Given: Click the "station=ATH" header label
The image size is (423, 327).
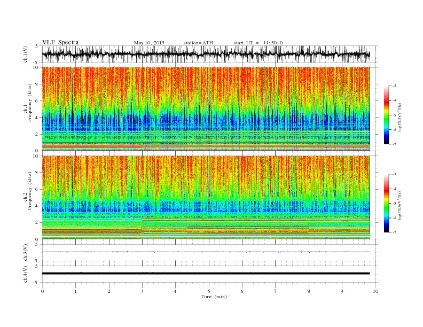Looking at the screenshot, I should click(198, 43).
